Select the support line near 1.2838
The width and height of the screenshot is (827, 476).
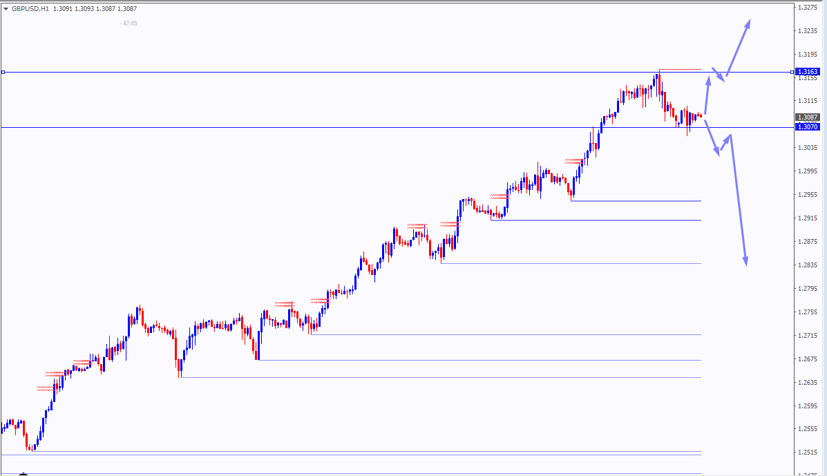pos(571,263)
